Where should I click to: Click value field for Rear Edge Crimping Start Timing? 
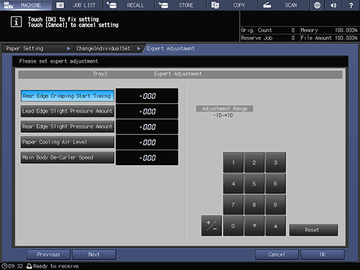(x=147, y=96)
